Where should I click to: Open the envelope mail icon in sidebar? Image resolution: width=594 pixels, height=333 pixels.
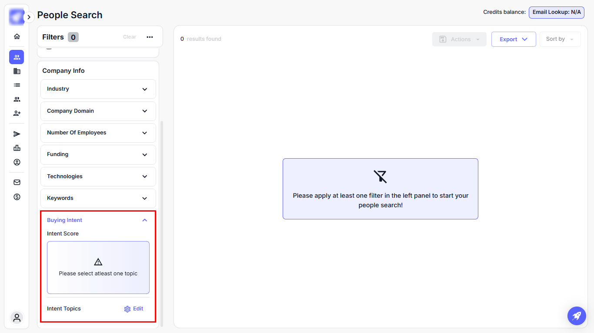coord(17,183)
